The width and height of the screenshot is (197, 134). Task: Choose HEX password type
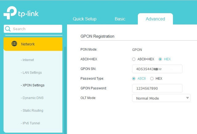152,78
